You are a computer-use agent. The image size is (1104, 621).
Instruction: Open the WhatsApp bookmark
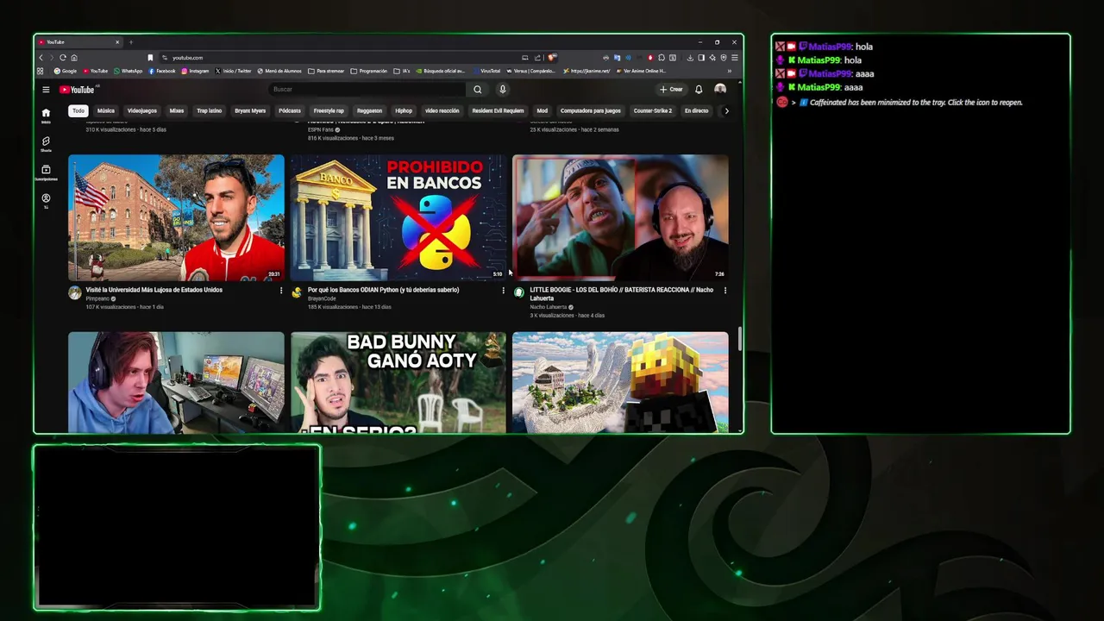coord(128,71)
